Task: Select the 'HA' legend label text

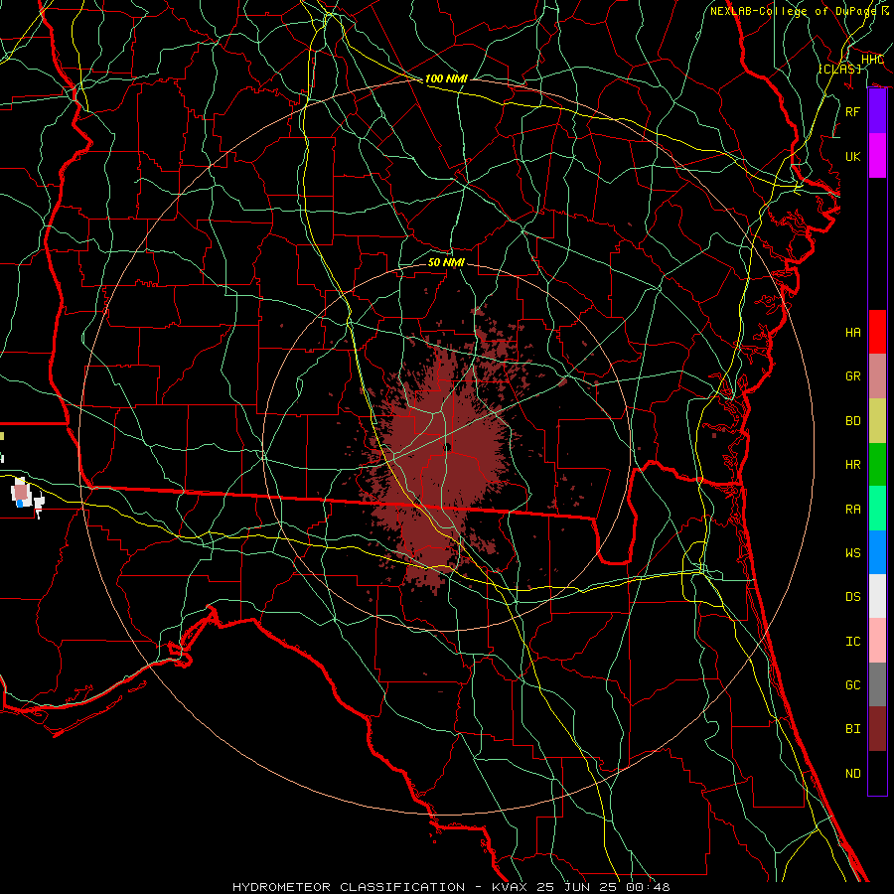Action: tap(853, 333)
